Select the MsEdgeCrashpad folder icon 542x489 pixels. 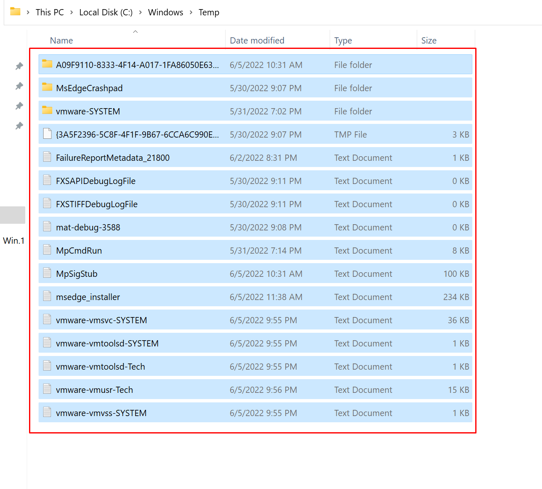pyautogui.click(x=47, y=87)
